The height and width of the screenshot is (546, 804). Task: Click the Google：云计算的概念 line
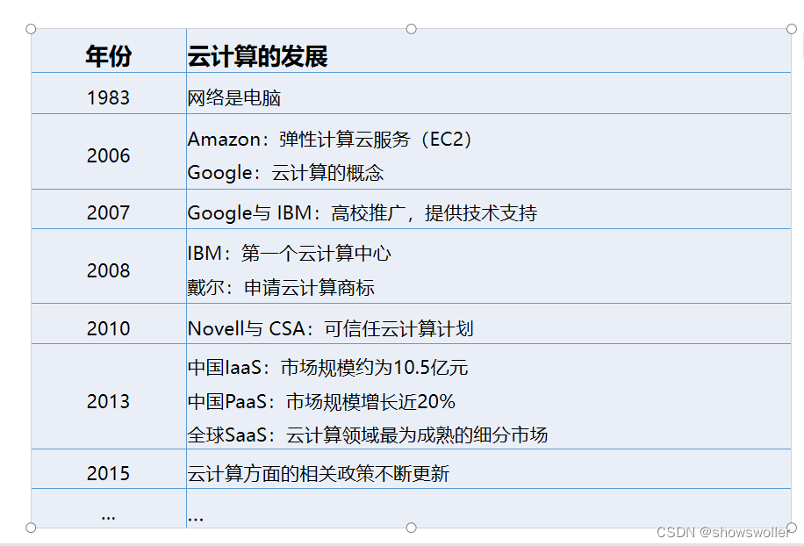pos(285,173)
